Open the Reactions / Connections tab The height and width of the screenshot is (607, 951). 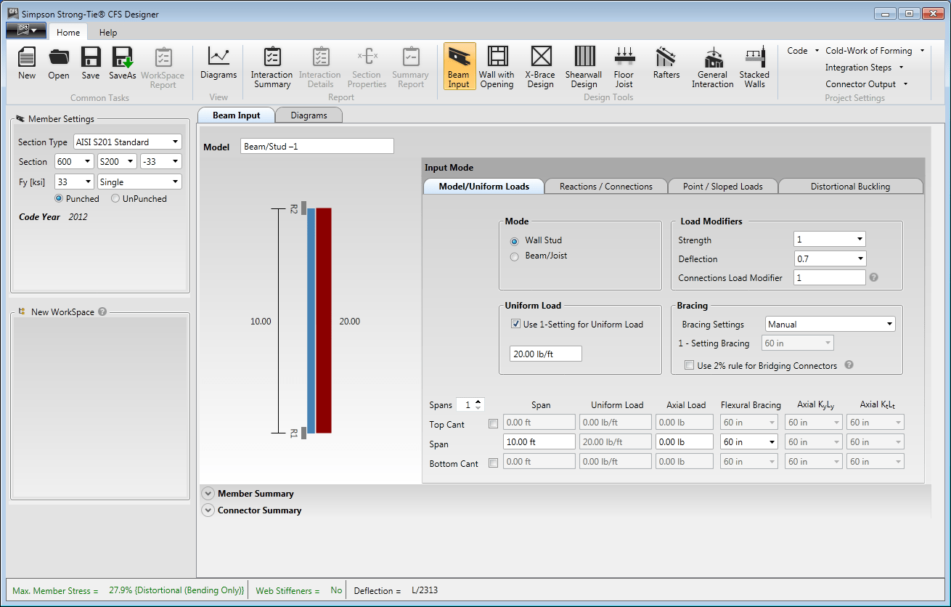click(606, 187)
